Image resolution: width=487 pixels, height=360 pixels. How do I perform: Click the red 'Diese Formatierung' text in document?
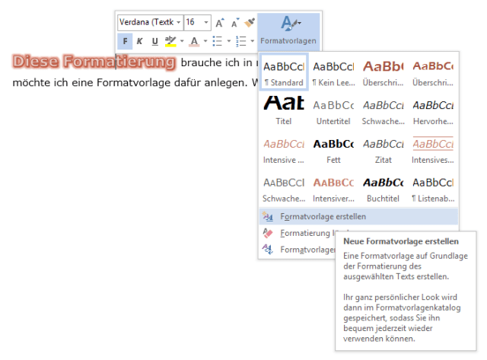point(94,62)
